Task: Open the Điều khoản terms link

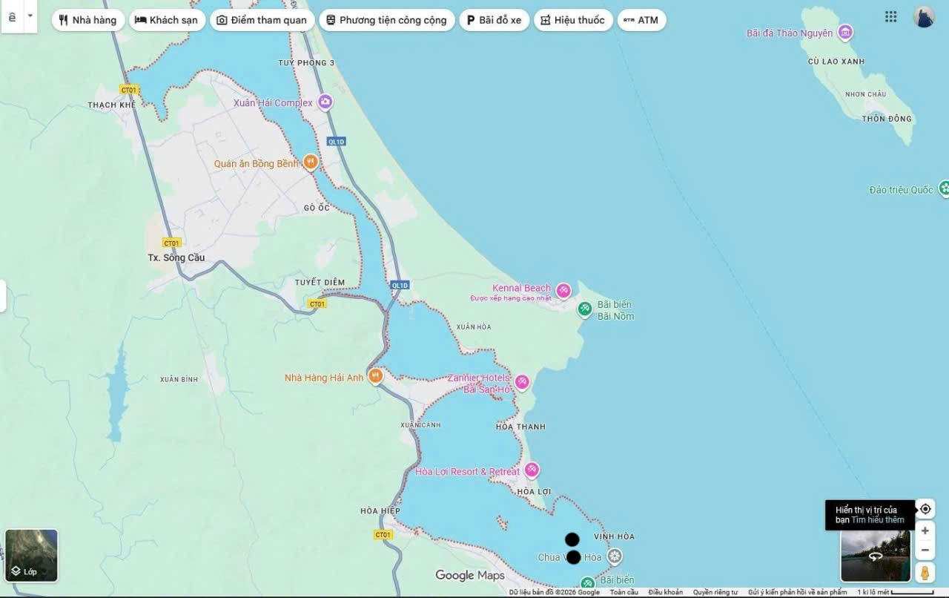Action: pos(665,592)
